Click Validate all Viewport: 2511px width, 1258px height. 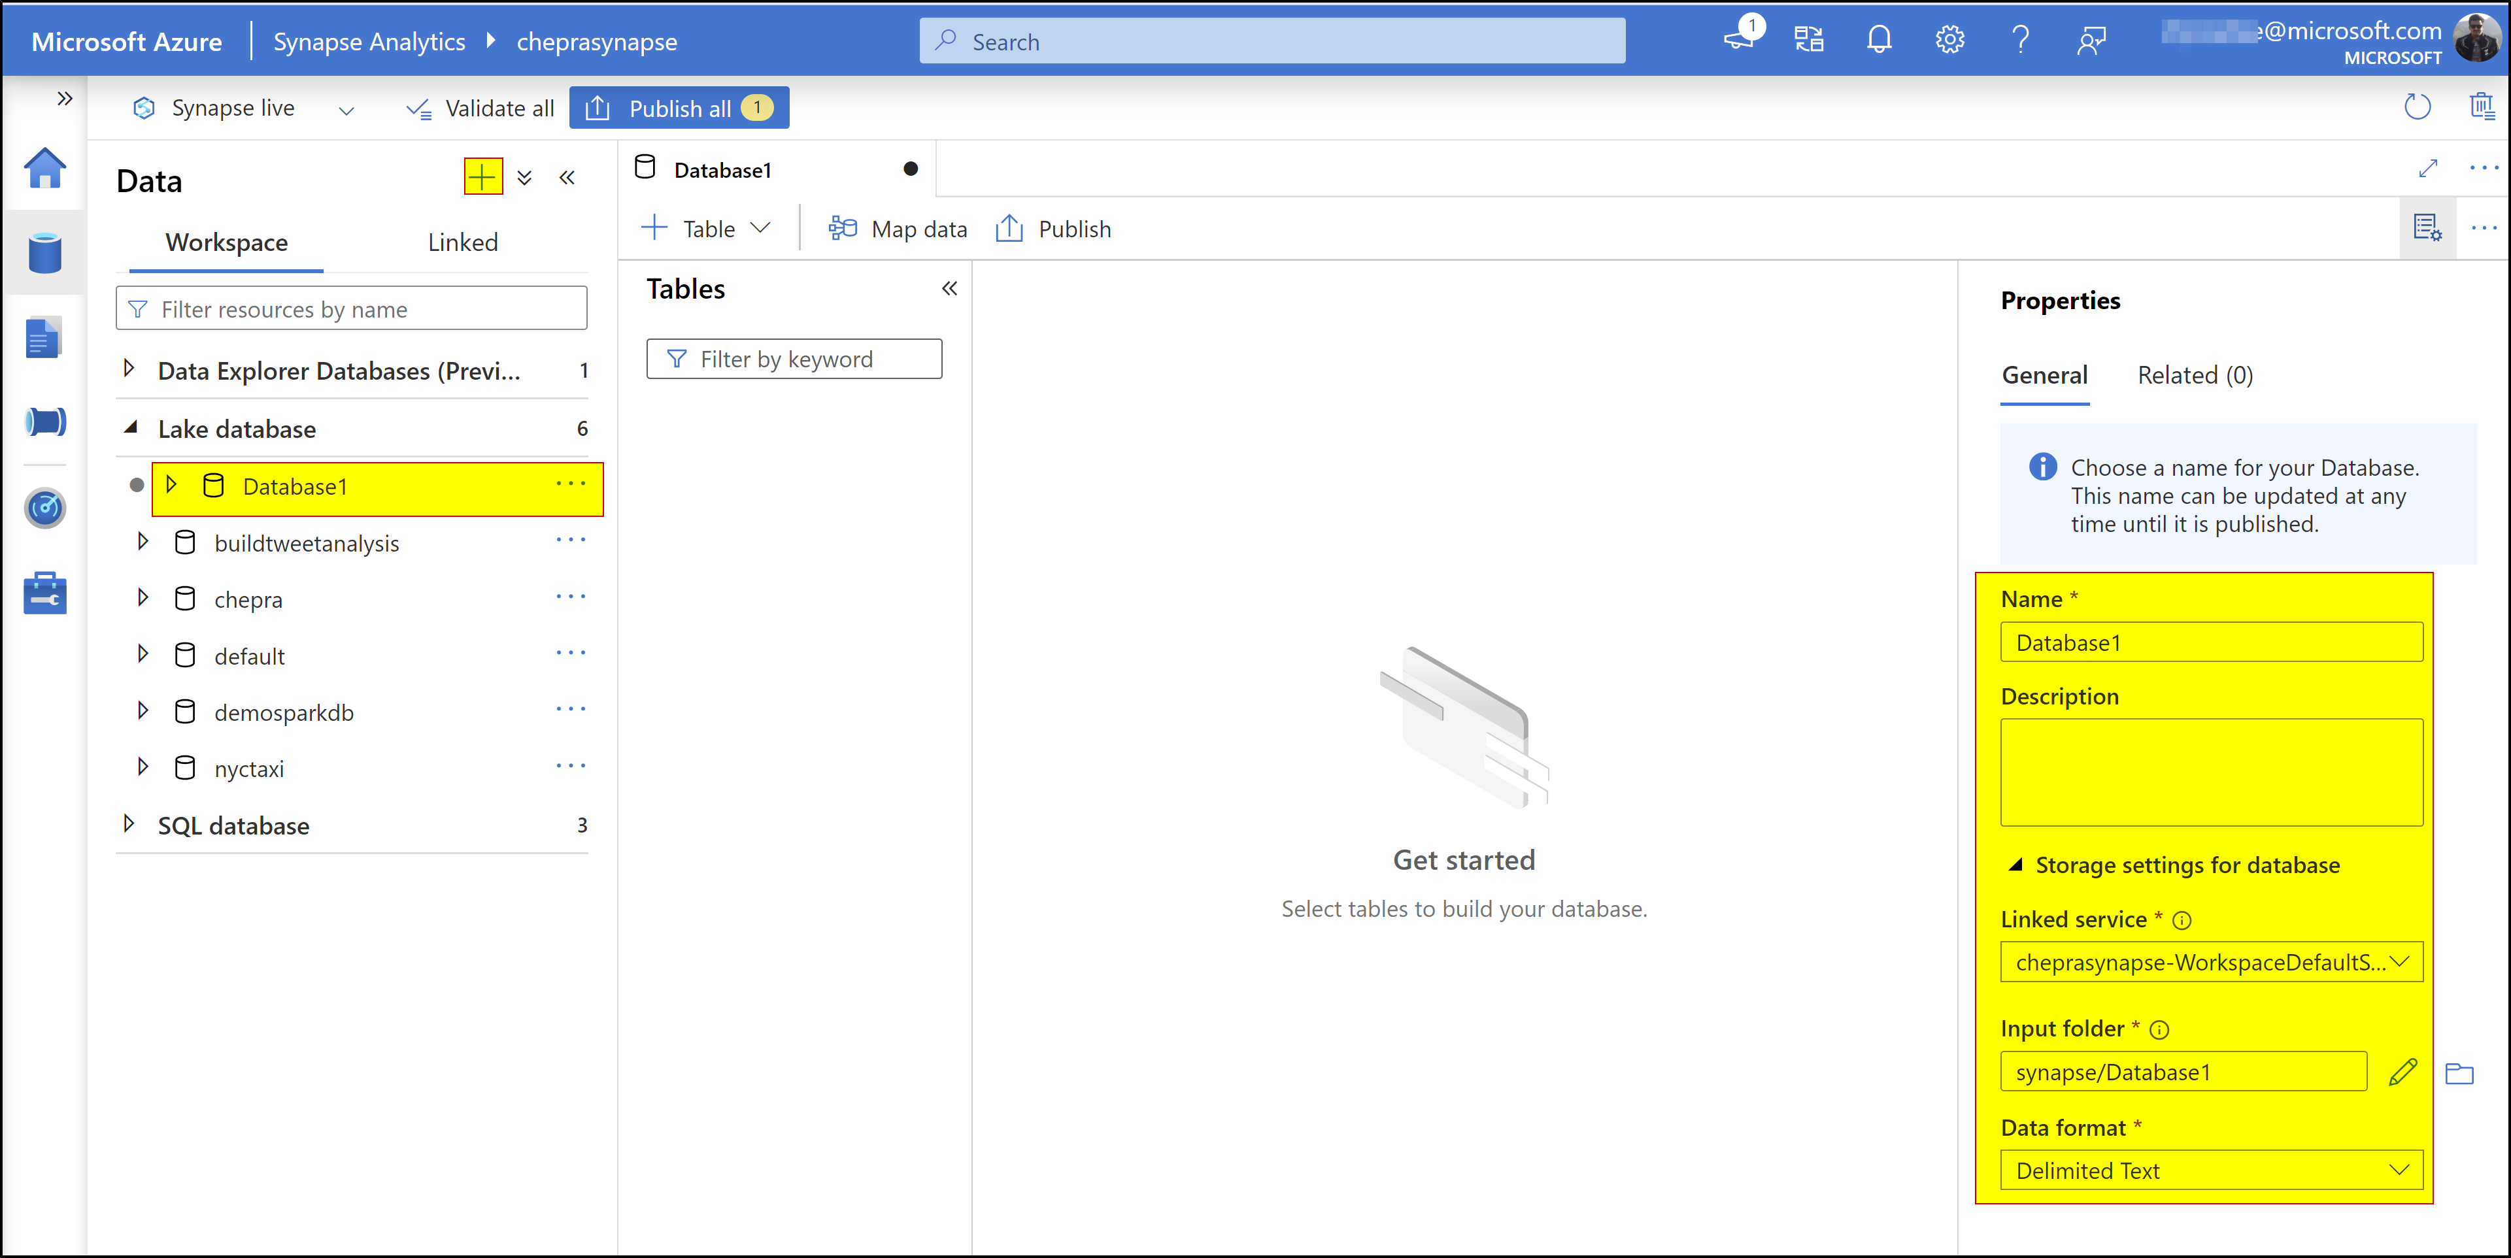pos(480,108)
